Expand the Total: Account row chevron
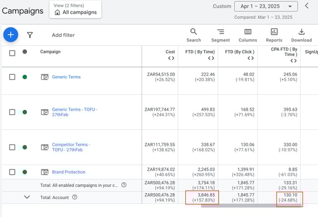318x217 pixels. pyautogui.click(x=27, y=197)
